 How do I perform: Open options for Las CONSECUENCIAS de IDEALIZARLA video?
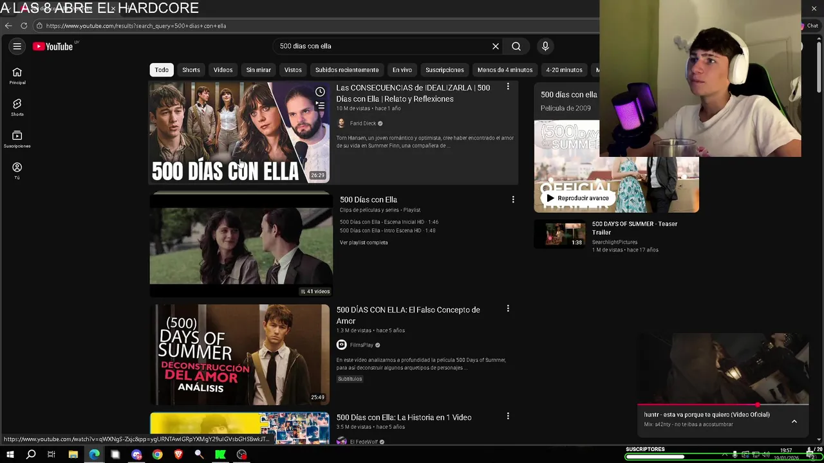coord(508,87)
